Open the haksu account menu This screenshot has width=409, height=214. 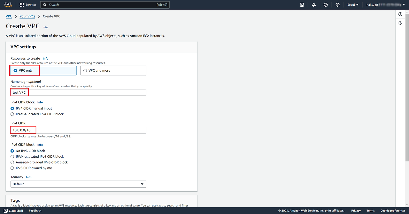tap(385, 5)
